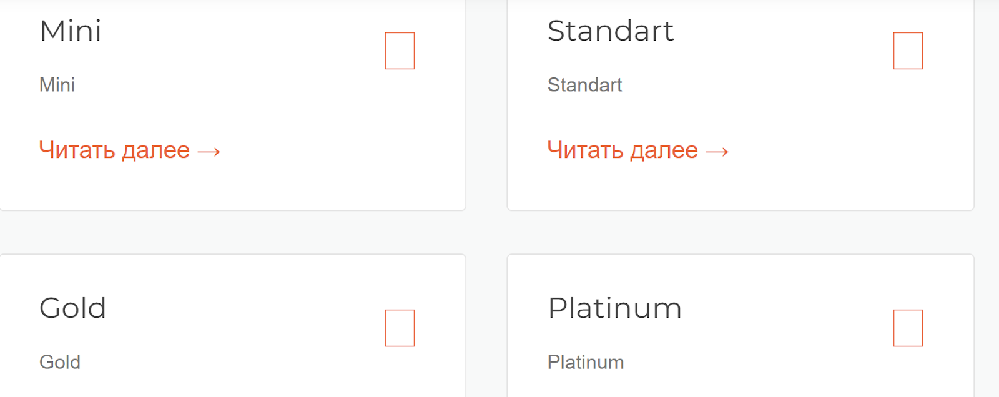Click the Standart plan heading
Viewport: 999px width, 397px height.
click(x=611, y=31)
